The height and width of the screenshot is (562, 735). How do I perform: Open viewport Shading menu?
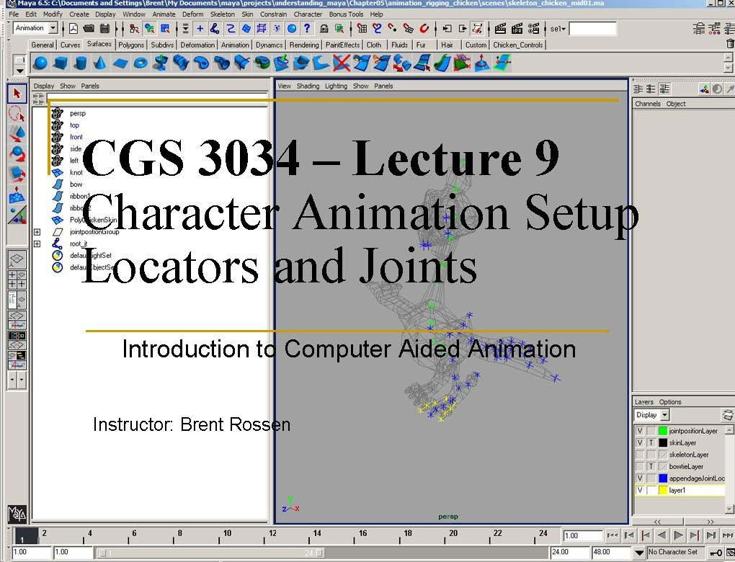(x=308, y=86)
